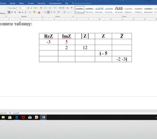Apply the Обычный style
The height and width of the screenshot is (139, 157).
(x=80, y=10)
